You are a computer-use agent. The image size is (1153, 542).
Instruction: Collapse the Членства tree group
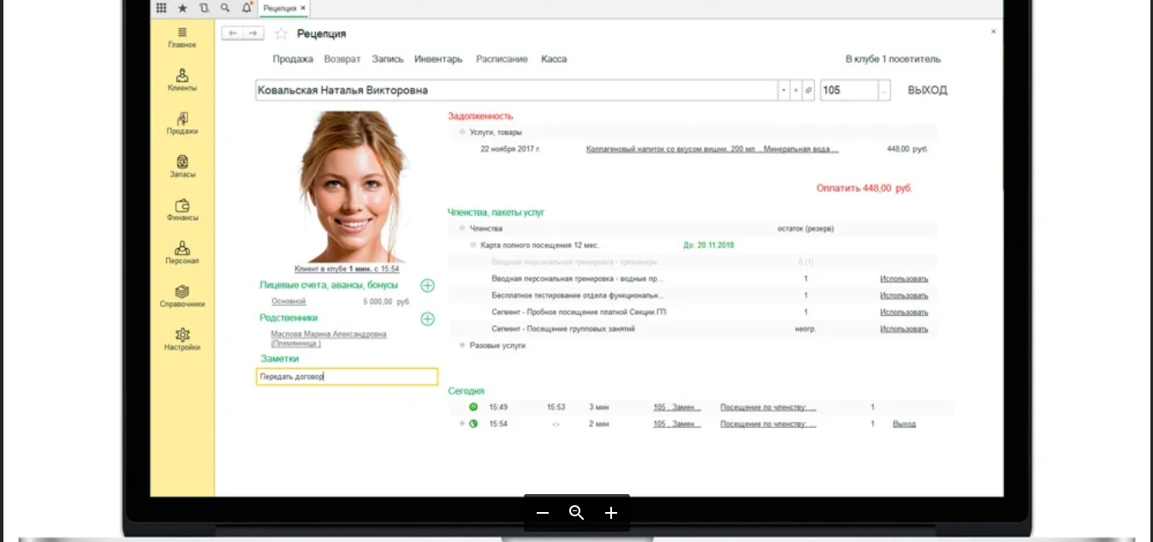pyautogui.click(x=462, y=229)
